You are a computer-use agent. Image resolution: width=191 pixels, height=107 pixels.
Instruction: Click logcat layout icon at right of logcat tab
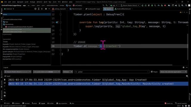click(187, 76)
